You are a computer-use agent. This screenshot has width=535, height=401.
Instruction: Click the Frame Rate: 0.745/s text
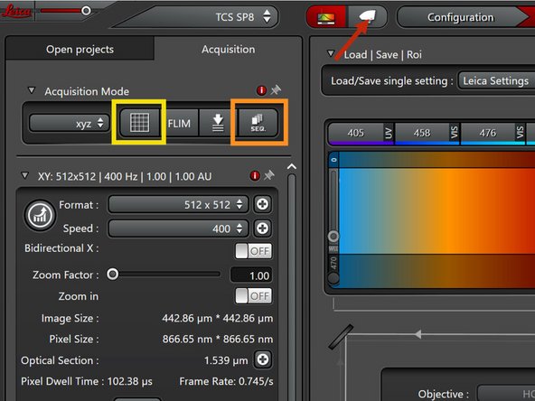click(226, 381)
